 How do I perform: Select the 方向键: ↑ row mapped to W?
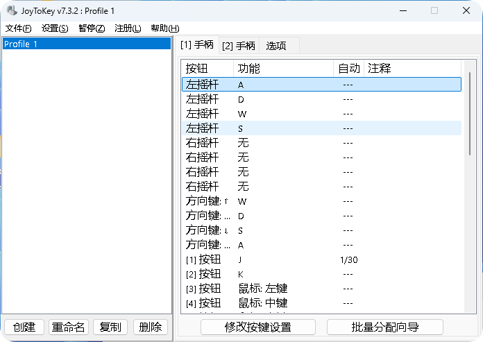tap(321, 201)
